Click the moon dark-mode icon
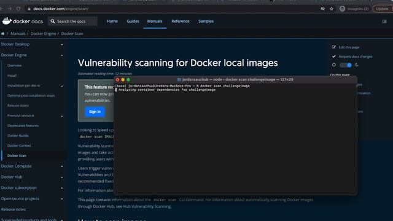Screen dimensions: 393x221 pos(356,65)
